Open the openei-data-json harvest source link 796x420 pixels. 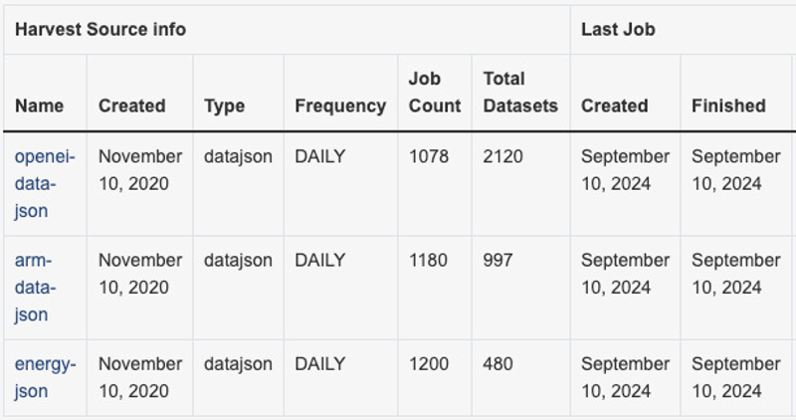44,183
